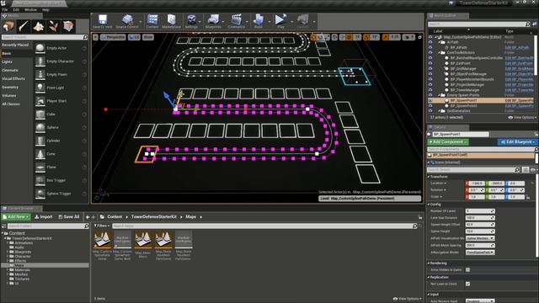The width and height of the screenshot is (539, 303).
Task: Click the Add Component button
Action: (447, 142)
